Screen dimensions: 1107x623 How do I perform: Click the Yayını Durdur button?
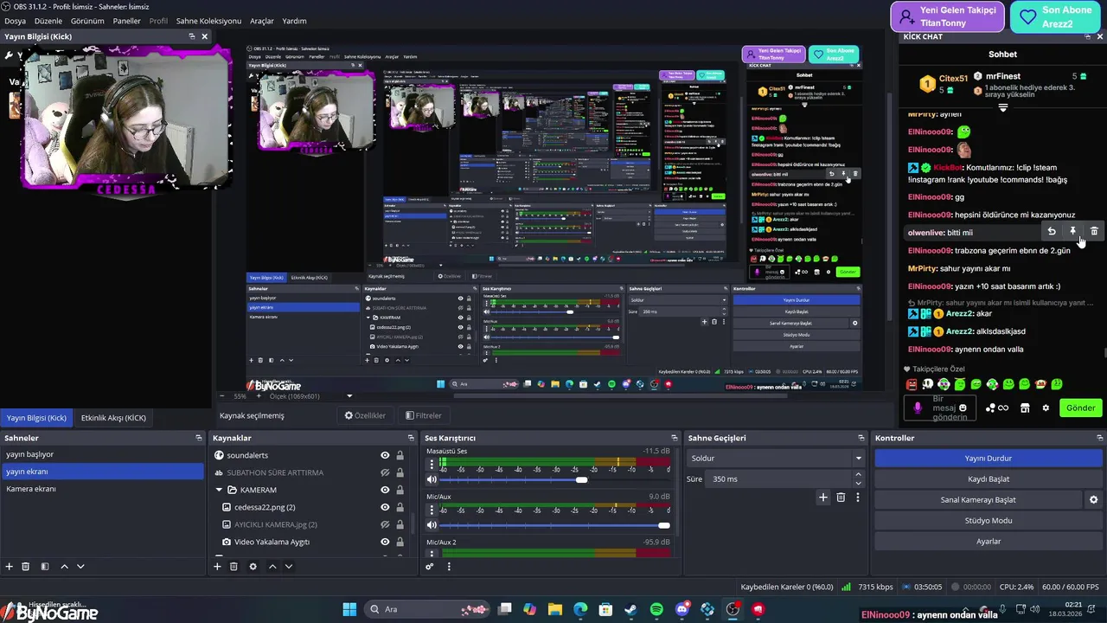(989, 458)
